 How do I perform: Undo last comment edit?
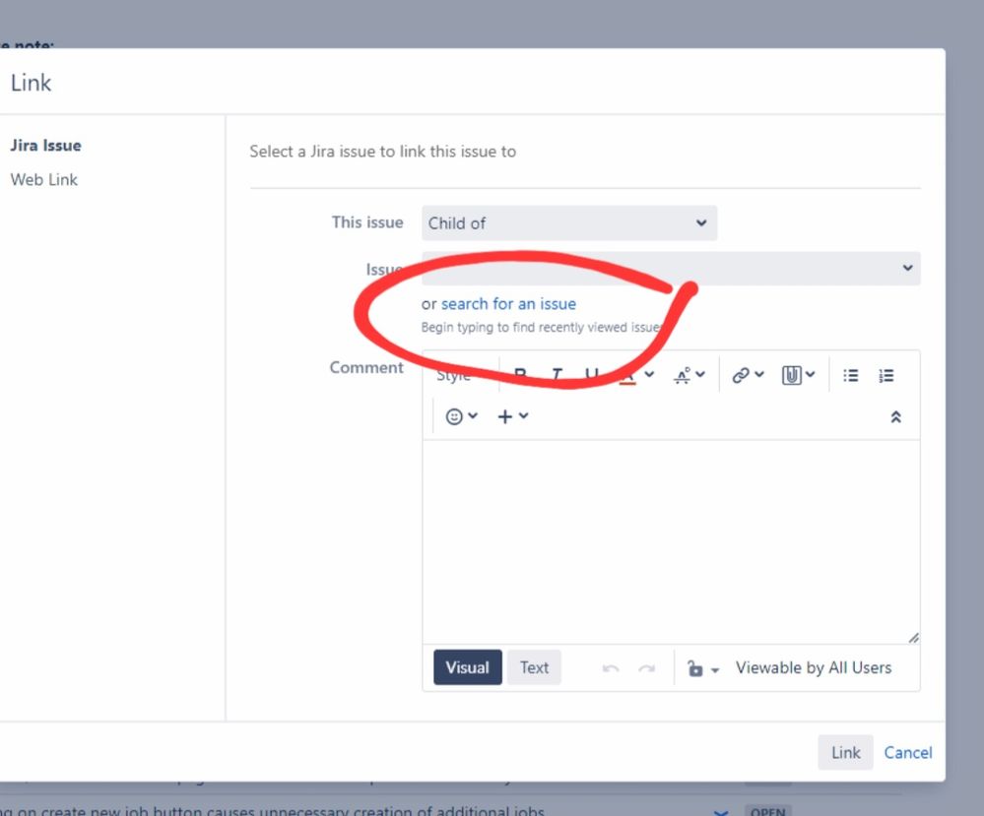click(x=611, y=668)
